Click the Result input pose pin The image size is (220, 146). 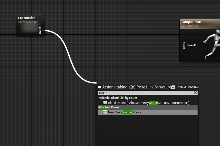click(x=184, y=45)
